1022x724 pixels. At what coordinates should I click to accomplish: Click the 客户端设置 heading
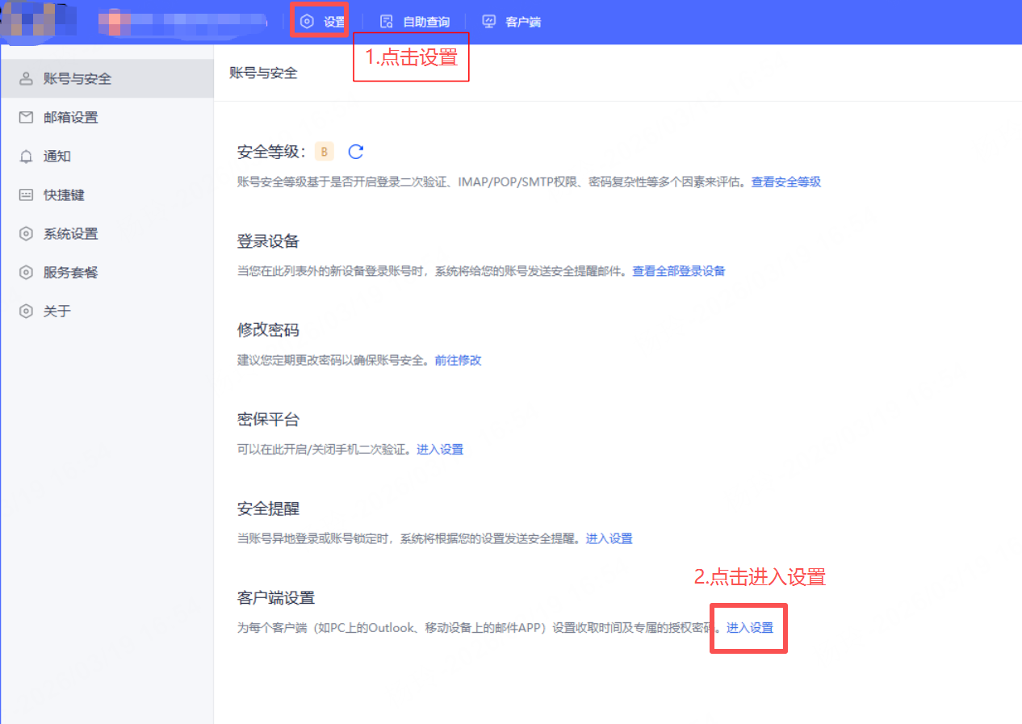pos(276,598)
